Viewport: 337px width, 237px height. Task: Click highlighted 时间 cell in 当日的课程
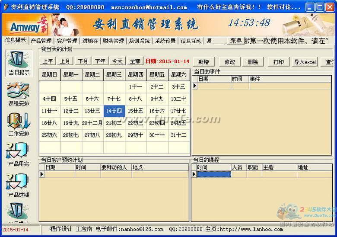(x=213, y=174)
